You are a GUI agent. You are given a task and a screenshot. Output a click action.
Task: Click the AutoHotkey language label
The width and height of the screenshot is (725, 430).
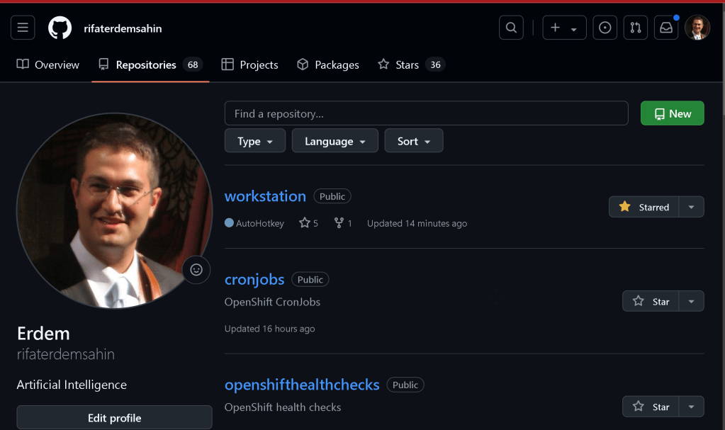click(x=254, y=223)
